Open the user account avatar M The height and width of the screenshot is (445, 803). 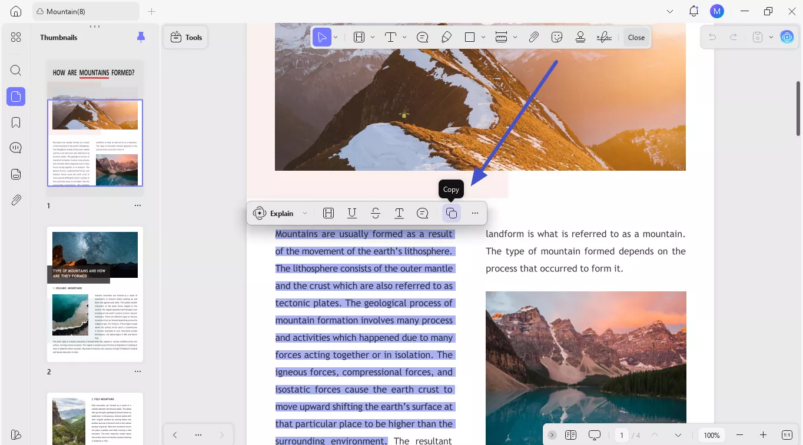point(716,11)
